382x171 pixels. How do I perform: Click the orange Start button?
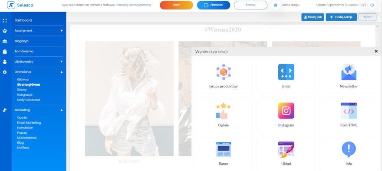176,5
